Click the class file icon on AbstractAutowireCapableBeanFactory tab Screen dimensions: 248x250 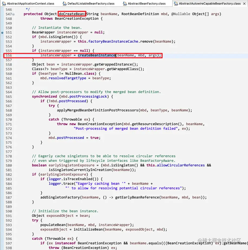pos(176,4)
